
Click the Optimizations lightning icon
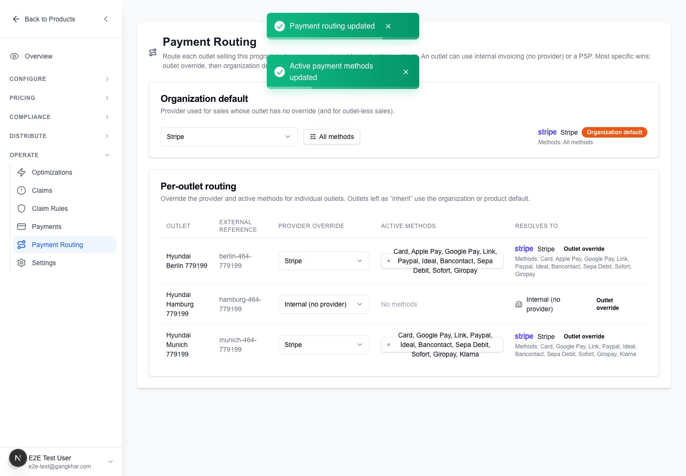[x=21, y=172]
